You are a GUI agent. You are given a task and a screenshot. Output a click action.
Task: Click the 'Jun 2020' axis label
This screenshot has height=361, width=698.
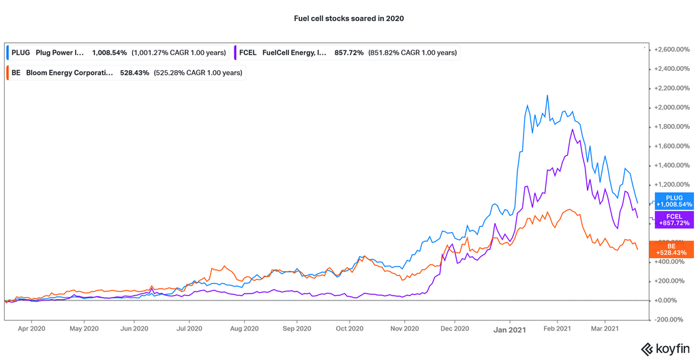tap(134, 329)
